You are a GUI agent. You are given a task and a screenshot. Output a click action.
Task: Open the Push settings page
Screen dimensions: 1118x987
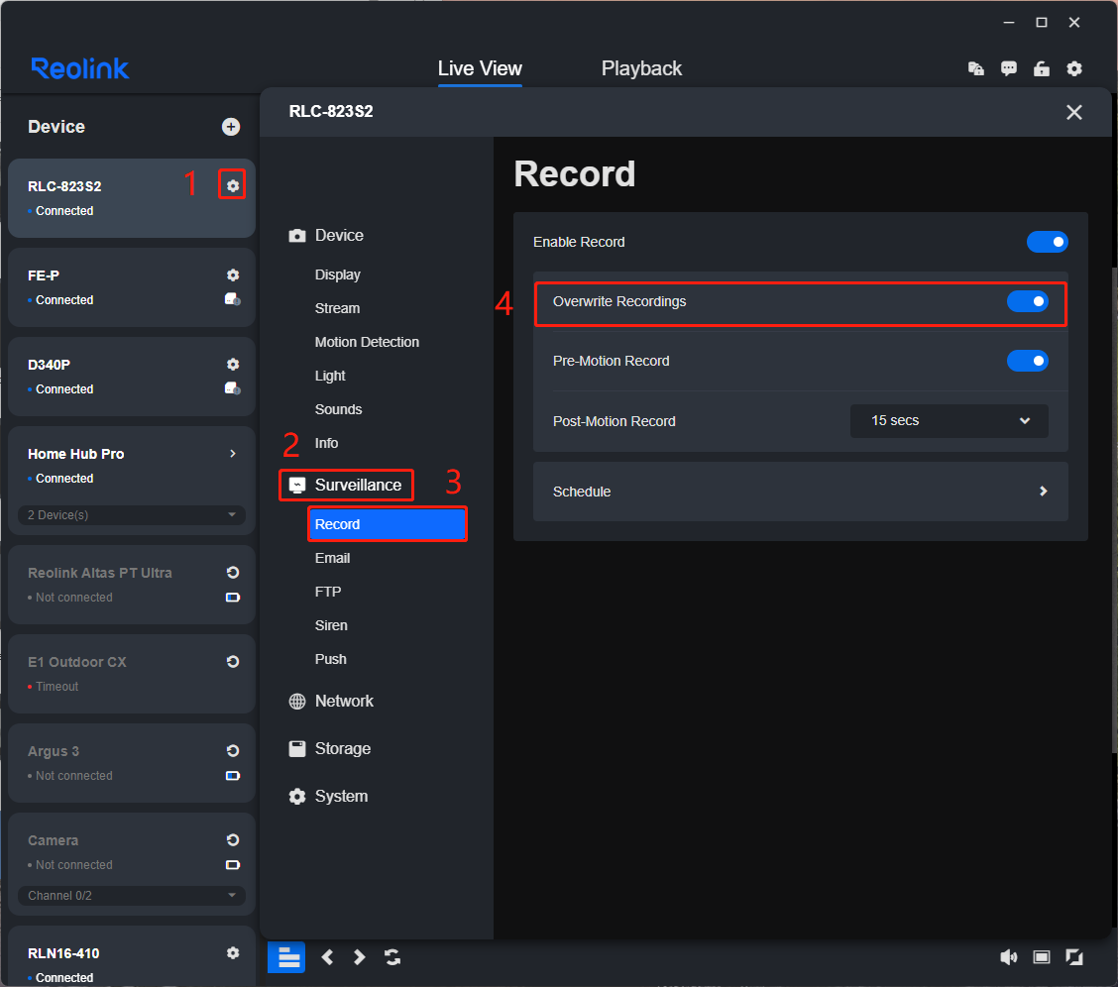pyautogui.click(x=330, y=658)
